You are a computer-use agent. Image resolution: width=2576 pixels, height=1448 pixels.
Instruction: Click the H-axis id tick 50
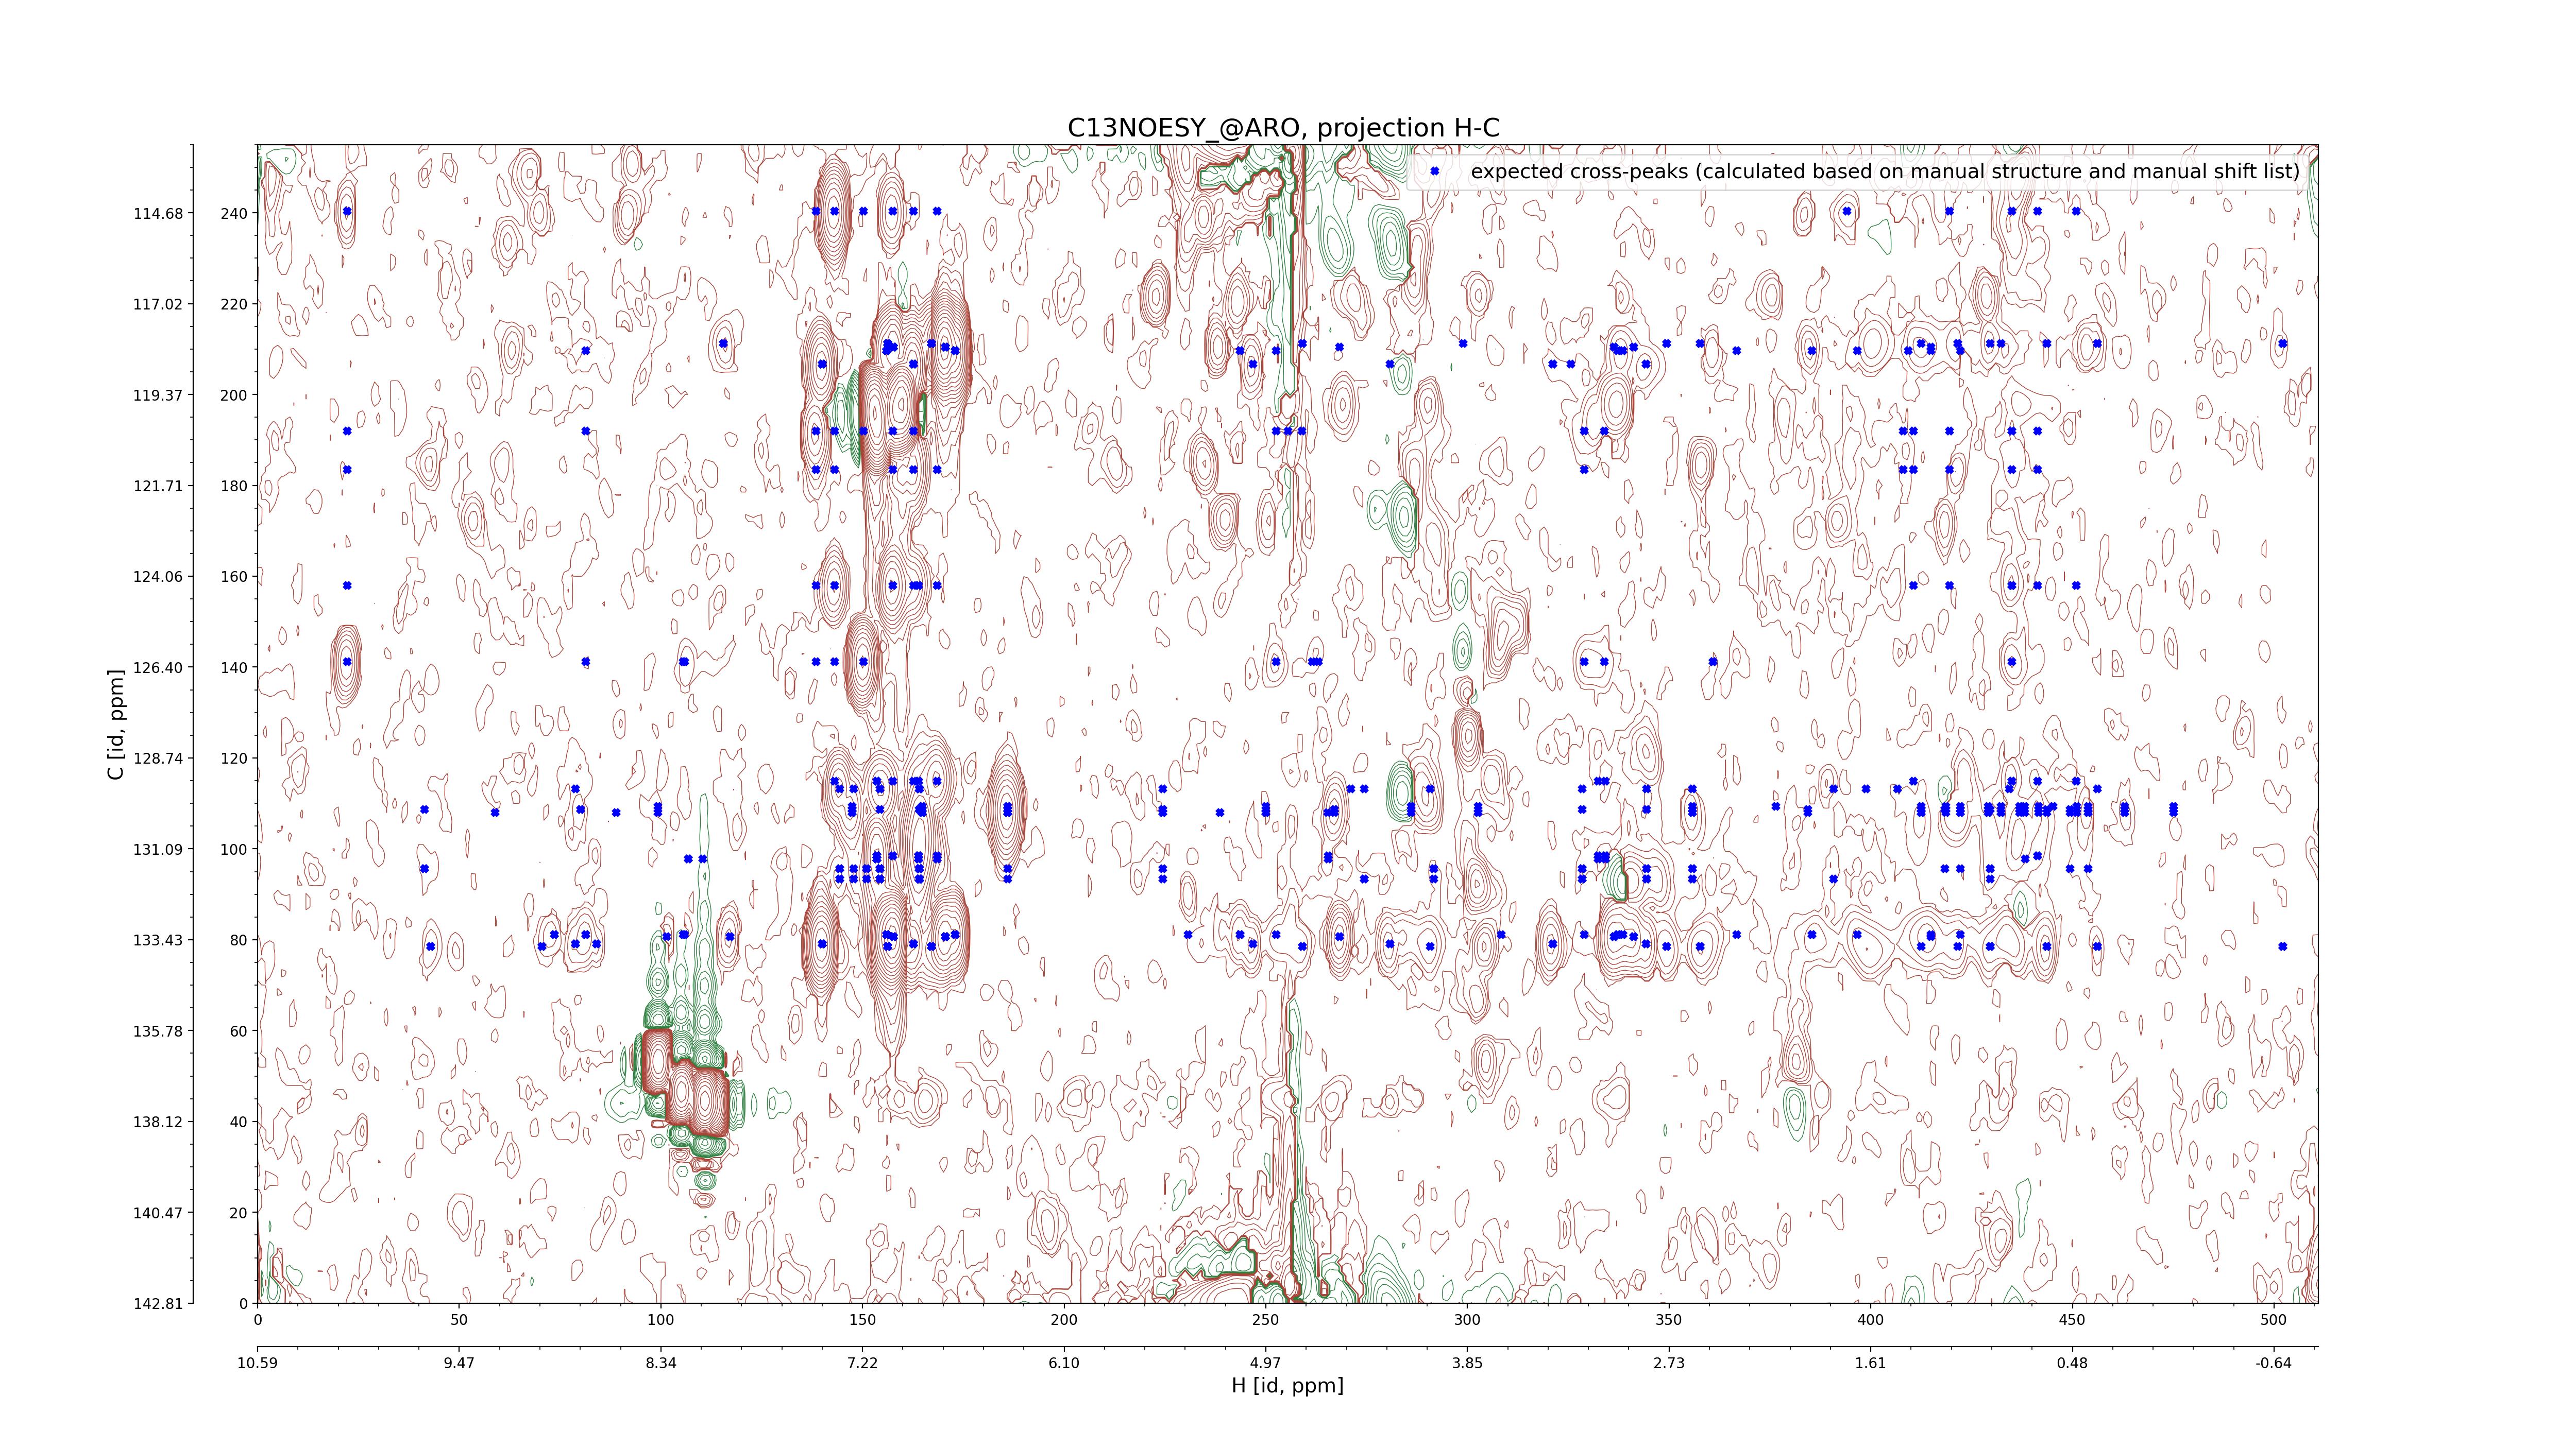459,1320
